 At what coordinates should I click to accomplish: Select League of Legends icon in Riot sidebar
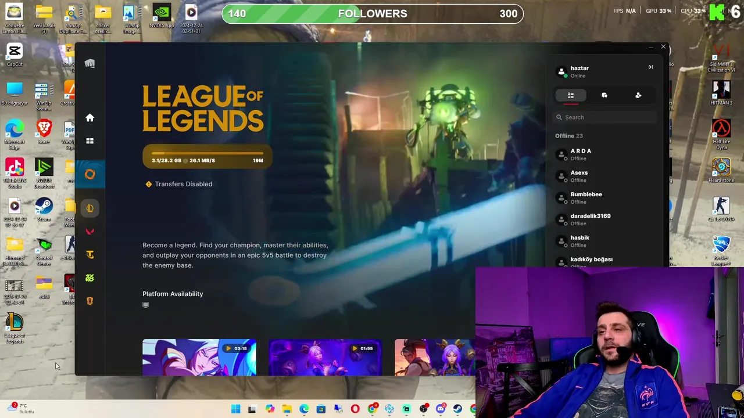[90, 208]
